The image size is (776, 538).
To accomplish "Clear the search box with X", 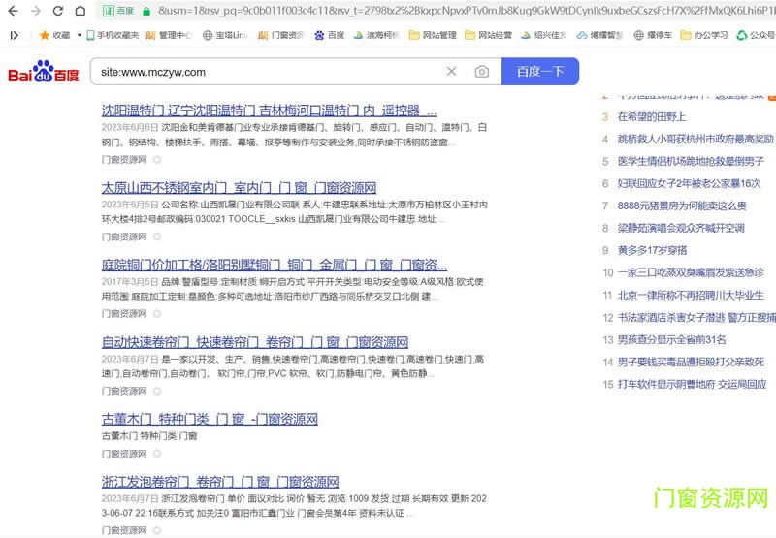I will [451, 71].
